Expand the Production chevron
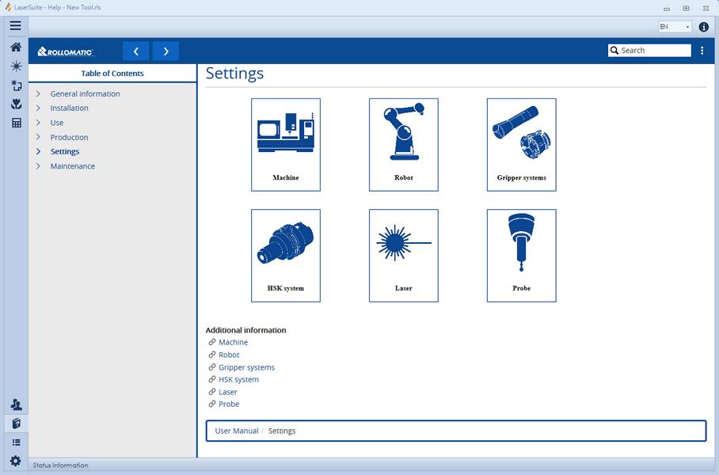This screenshot has width=719, height=475. click(x=38, y=137)
